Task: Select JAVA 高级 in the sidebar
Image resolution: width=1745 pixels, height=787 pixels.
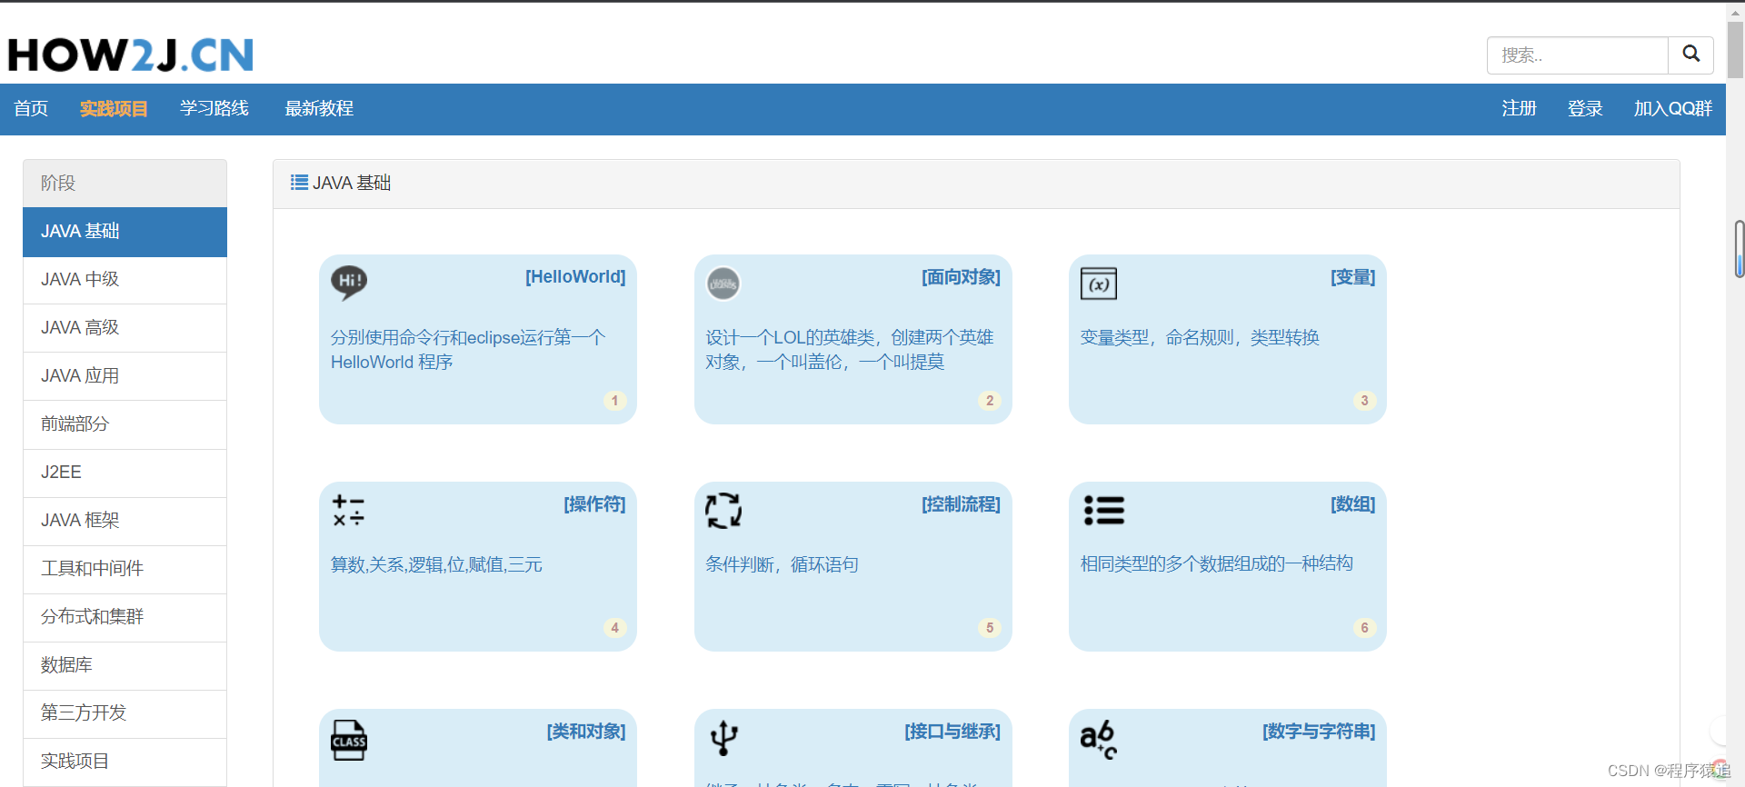Action: (125, 328)
